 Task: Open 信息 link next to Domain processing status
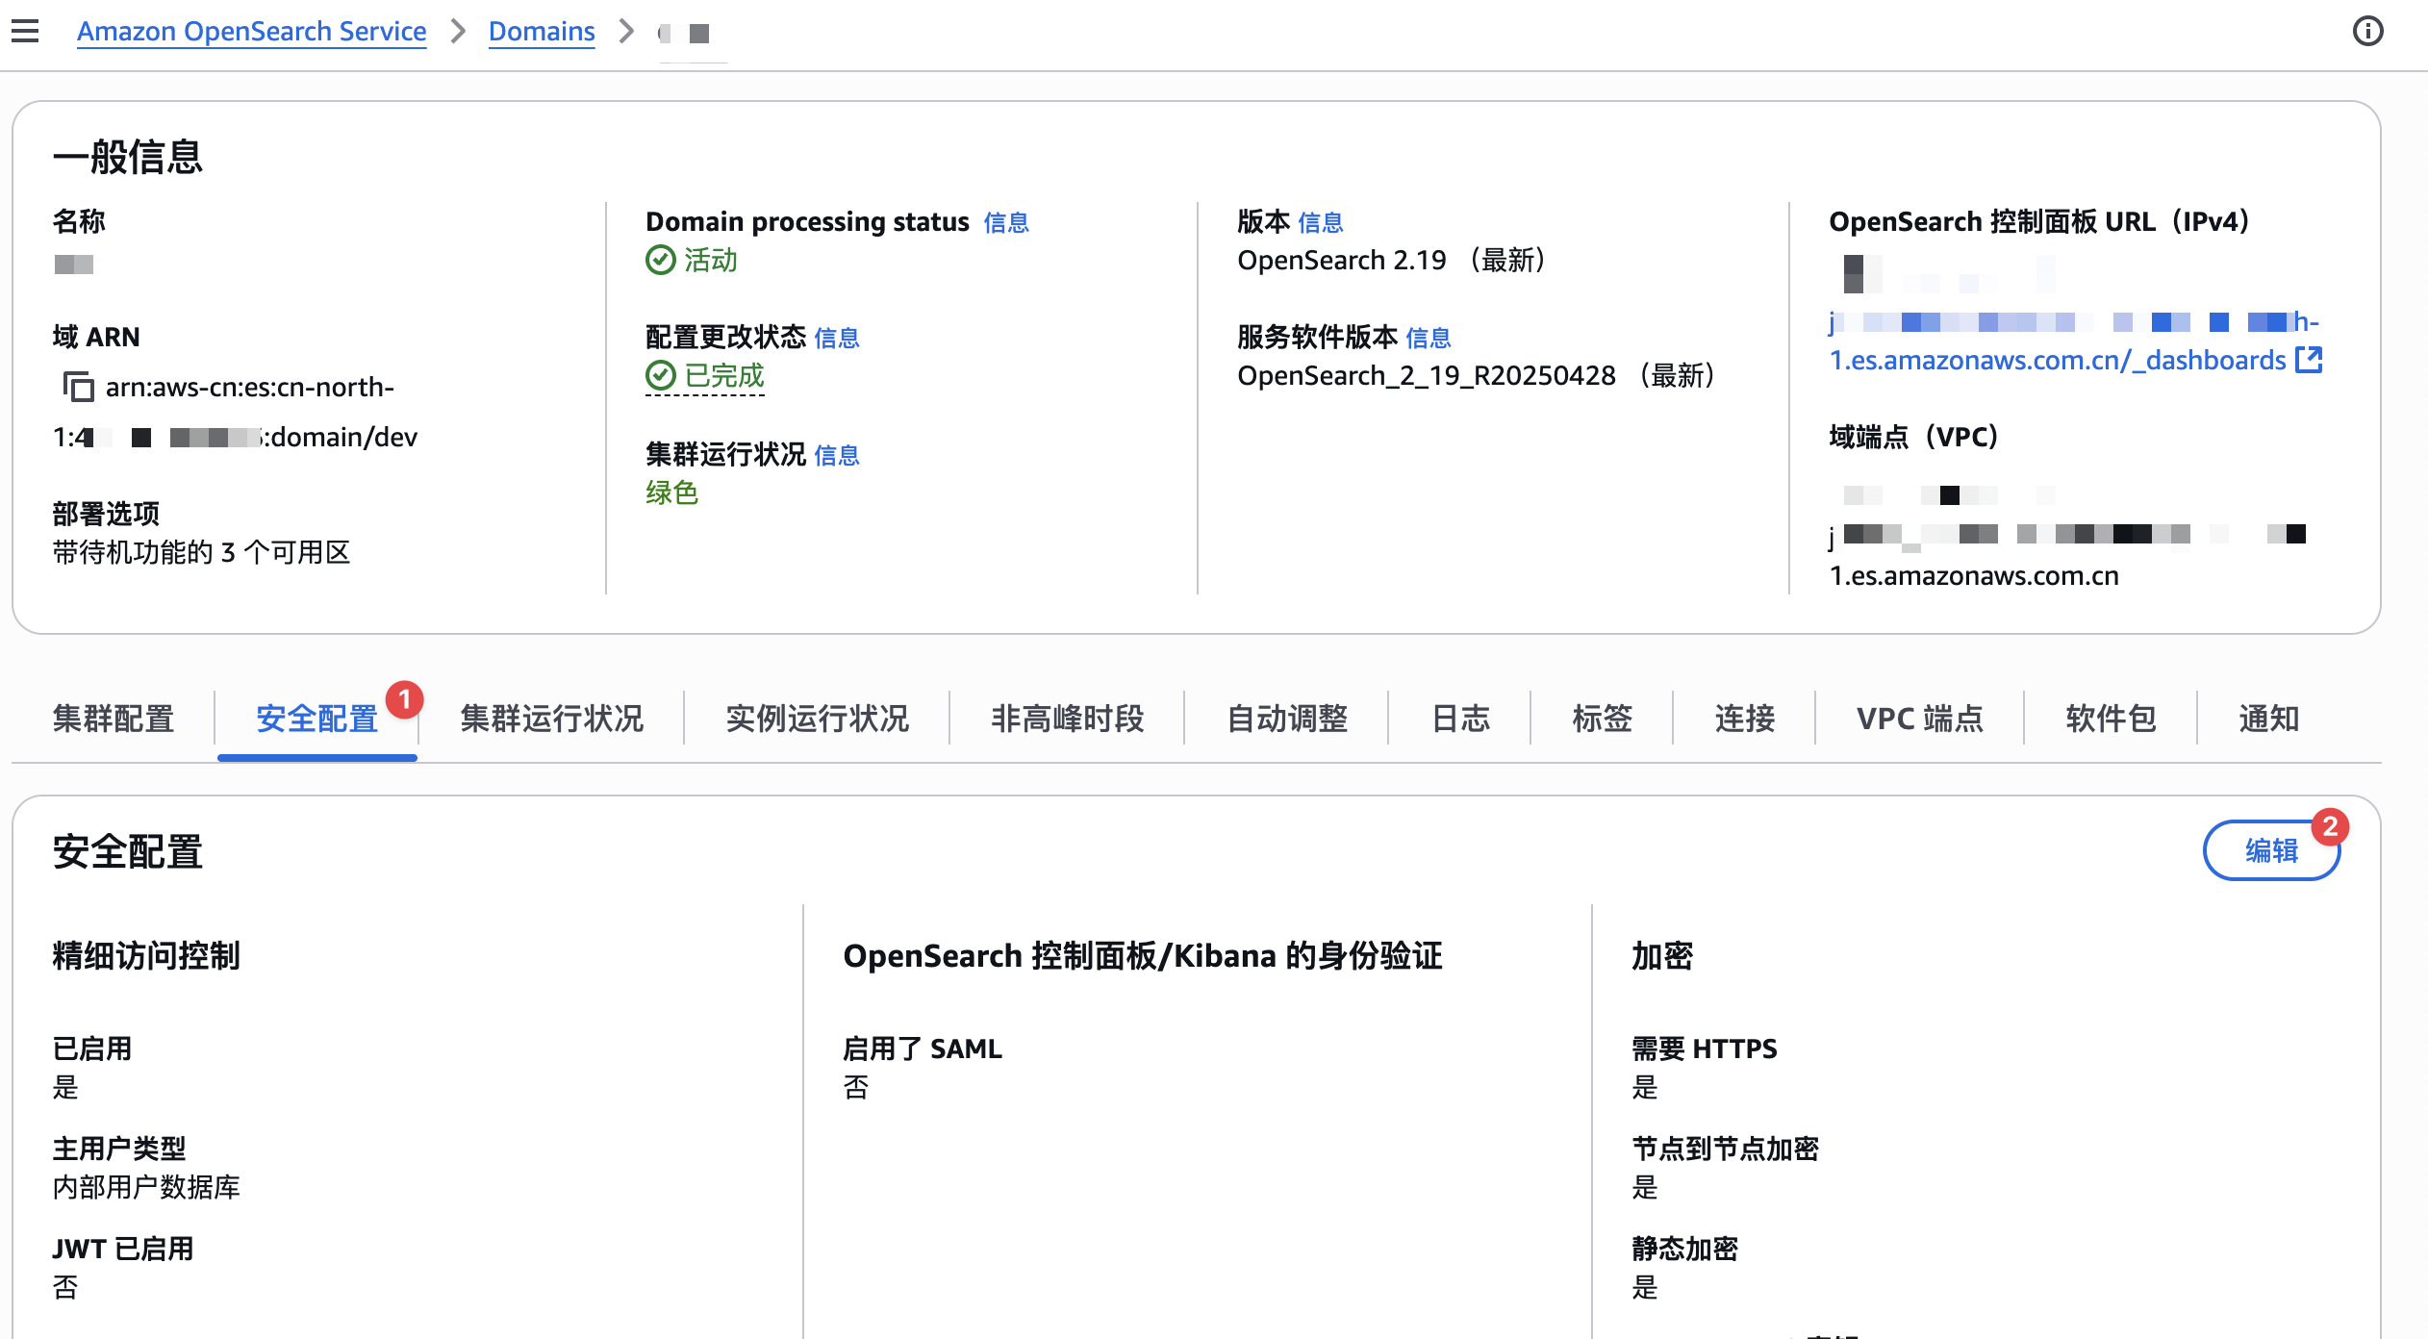1006,222
